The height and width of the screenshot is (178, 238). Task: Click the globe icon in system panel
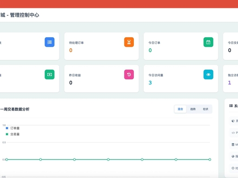coord(233,156)
